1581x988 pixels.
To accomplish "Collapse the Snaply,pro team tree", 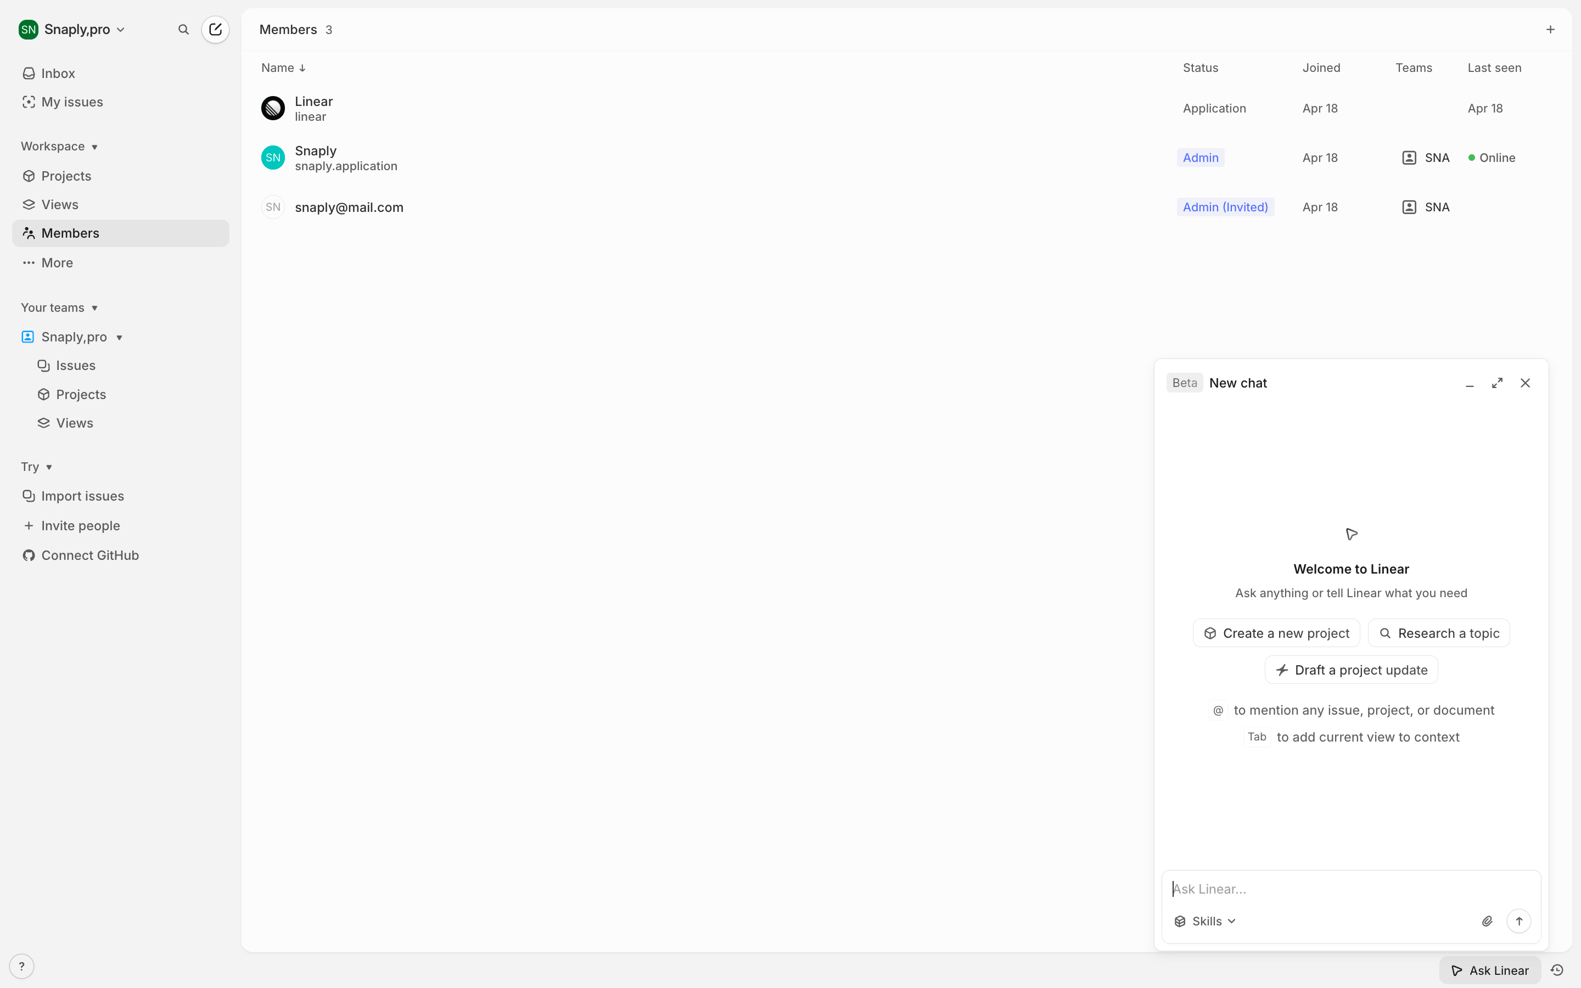I will pos(119,337).
